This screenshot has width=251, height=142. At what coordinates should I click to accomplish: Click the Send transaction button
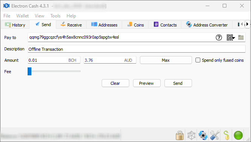[178, 83]
